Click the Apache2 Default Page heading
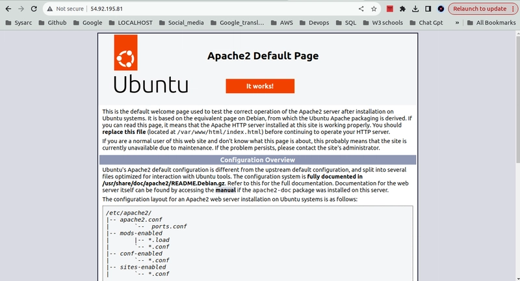 [x=263, y=55]
